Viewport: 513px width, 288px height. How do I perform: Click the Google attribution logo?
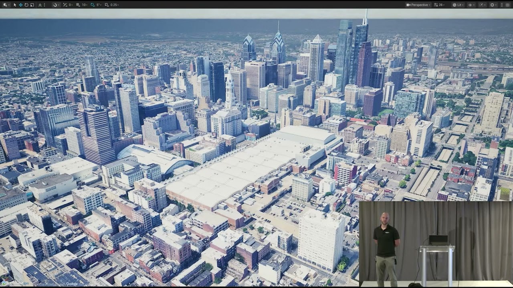[72, 284]
